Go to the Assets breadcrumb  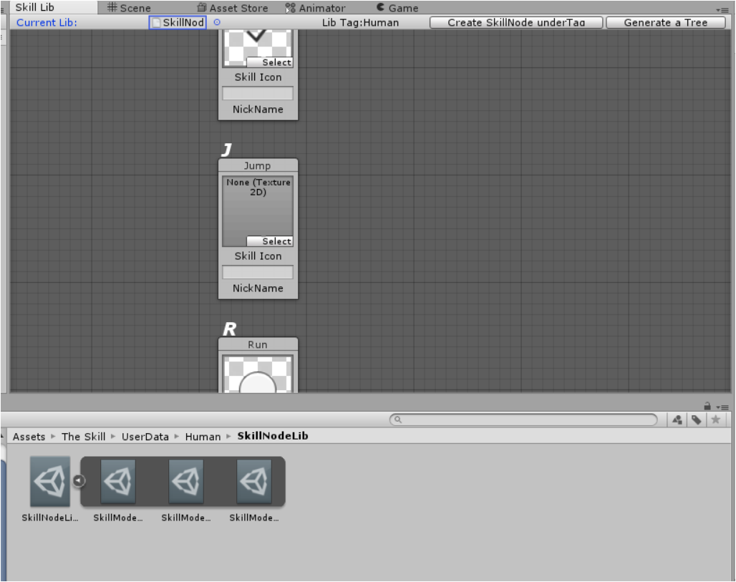29,437
